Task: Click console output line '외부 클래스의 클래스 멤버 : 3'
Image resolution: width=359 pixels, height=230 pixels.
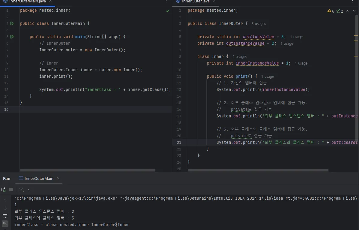Action: tap(44, 218)
